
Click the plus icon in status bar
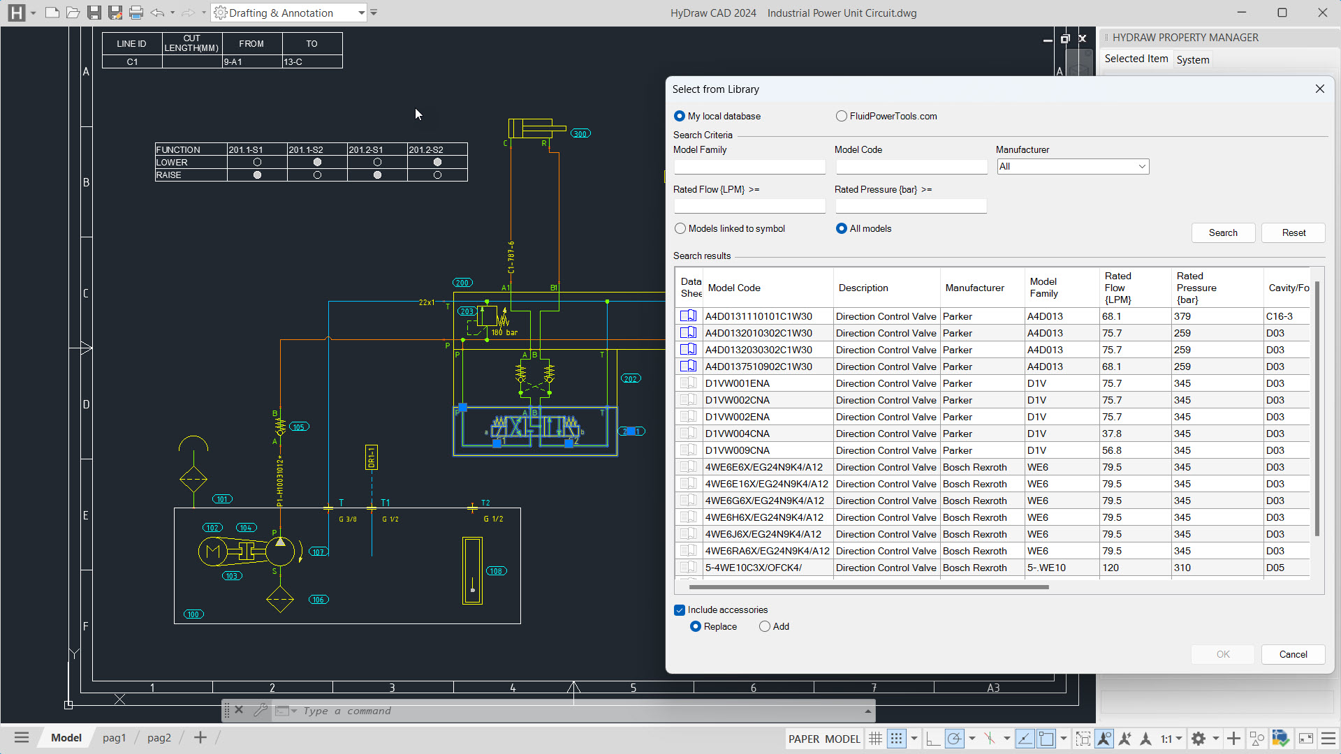[1234, 739]
